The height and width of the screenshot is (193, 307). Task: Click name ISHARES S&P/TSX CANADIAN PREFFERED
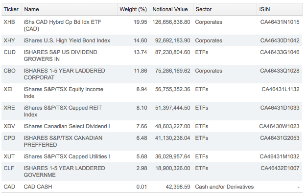pos(63,141)
